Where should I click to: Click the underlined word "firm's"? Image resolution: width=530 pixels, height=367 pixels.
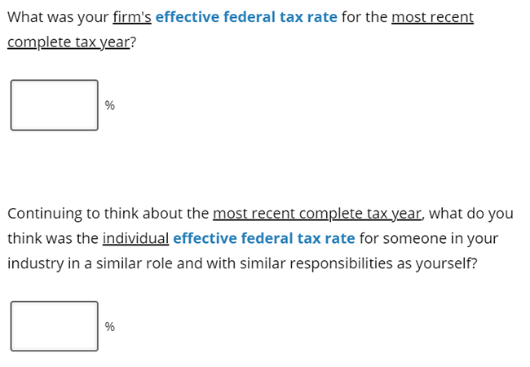pyautogui.click(x=132, y=17)
